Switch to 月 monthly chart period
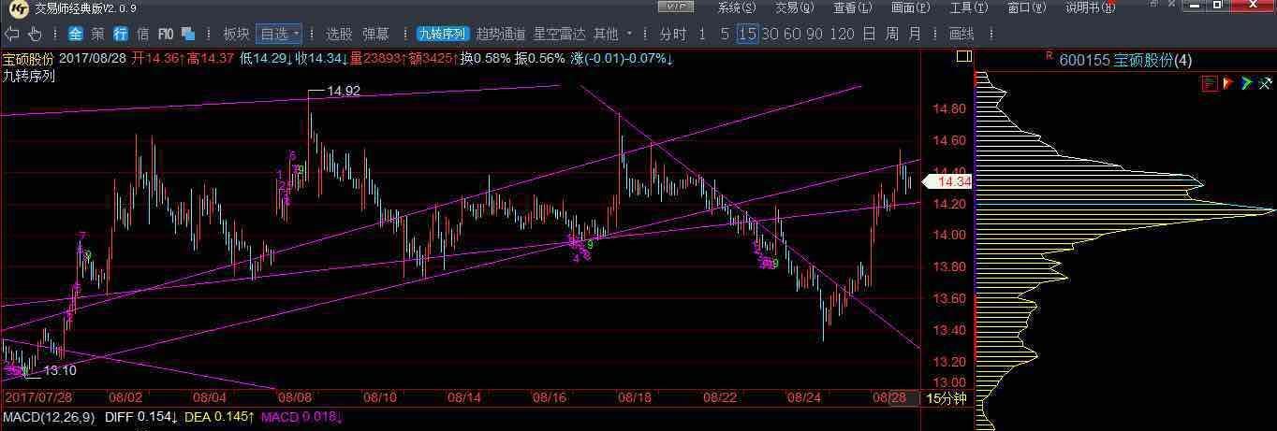 [x=915, y=34]
